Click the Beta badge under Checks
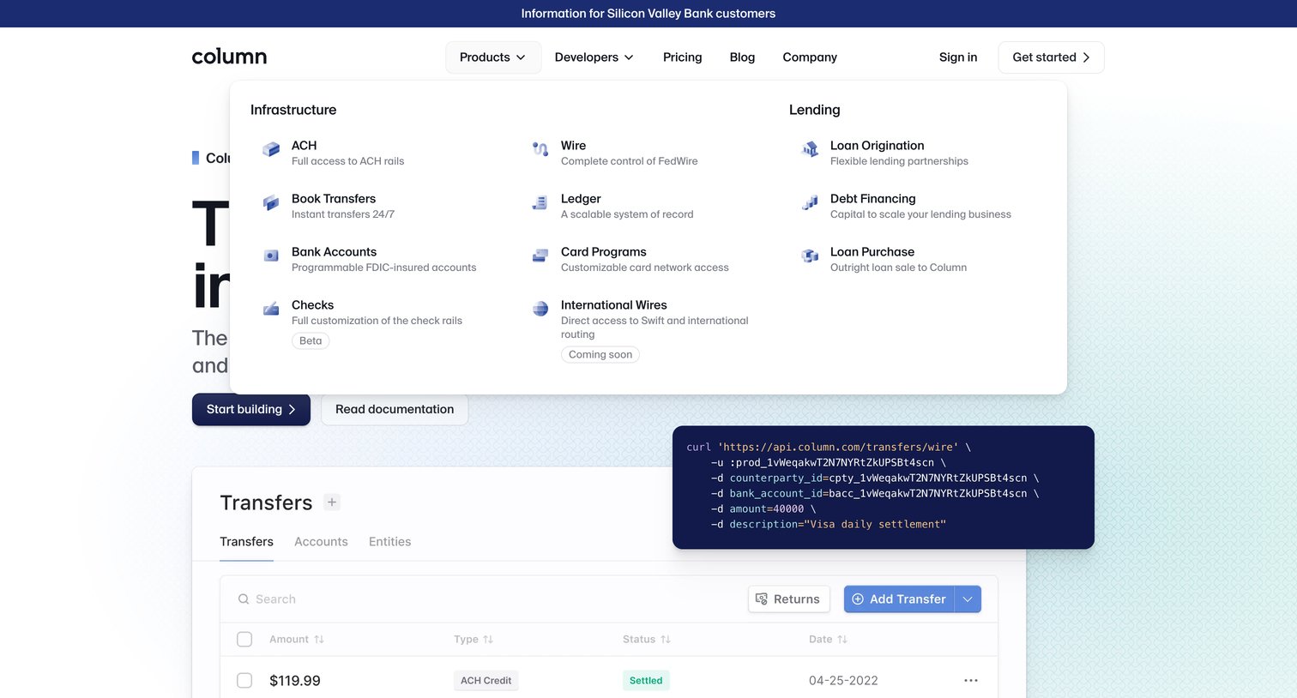 click(311, 341)
